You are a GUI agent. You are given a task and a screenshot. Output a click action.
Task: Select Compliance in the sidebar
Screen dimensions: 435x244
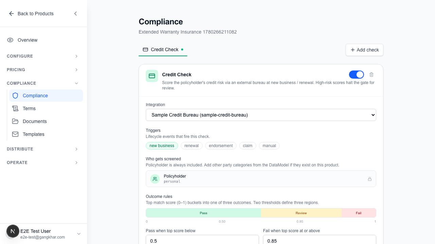[46, 96]
